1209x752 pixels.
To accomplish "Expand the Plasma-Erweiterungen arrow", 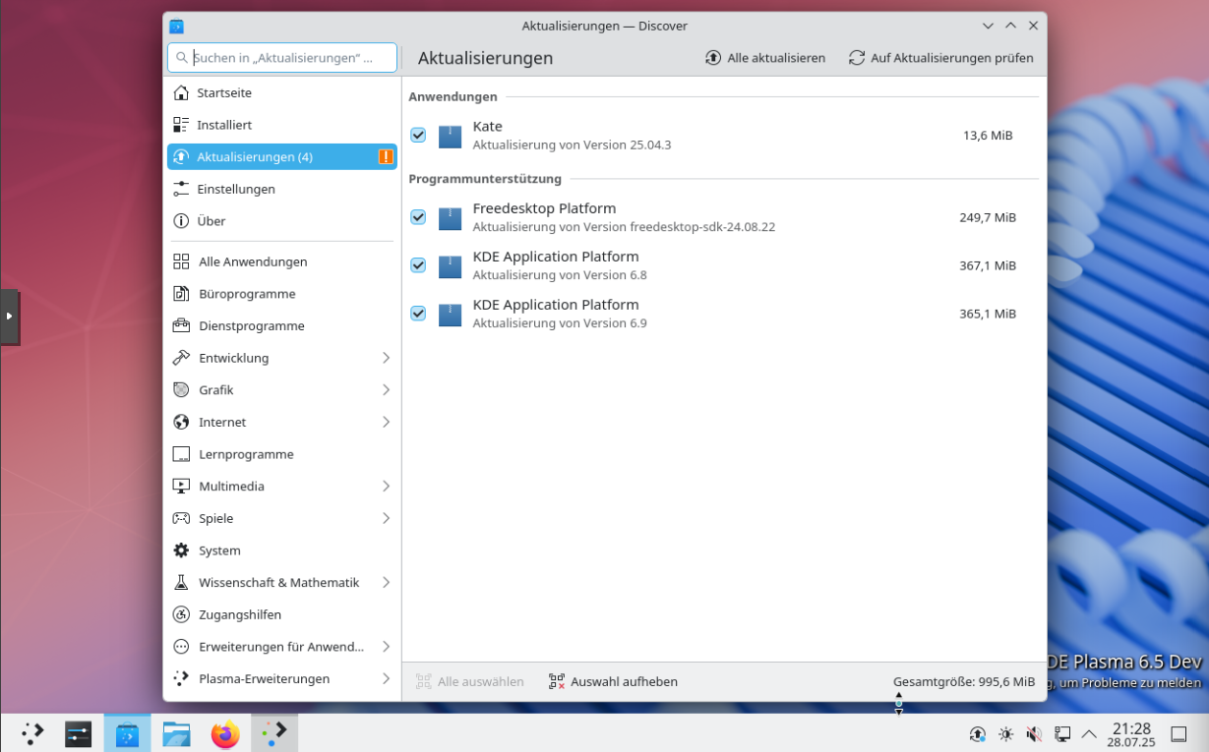I will [386, 678].
